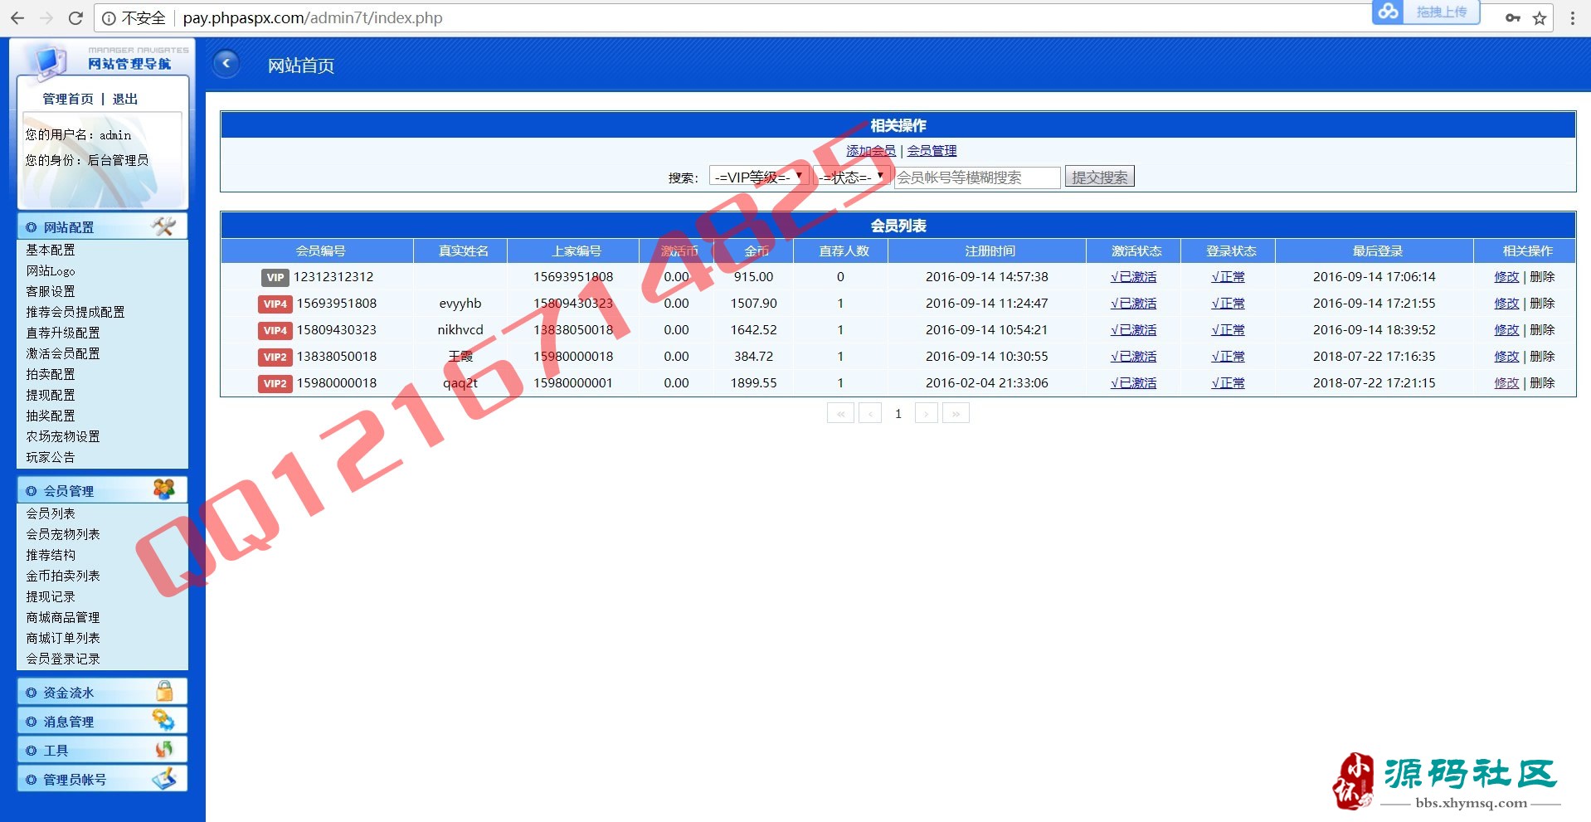Click the browser back arrow icon
The image size is (1591, 822).
click(17, 17)
